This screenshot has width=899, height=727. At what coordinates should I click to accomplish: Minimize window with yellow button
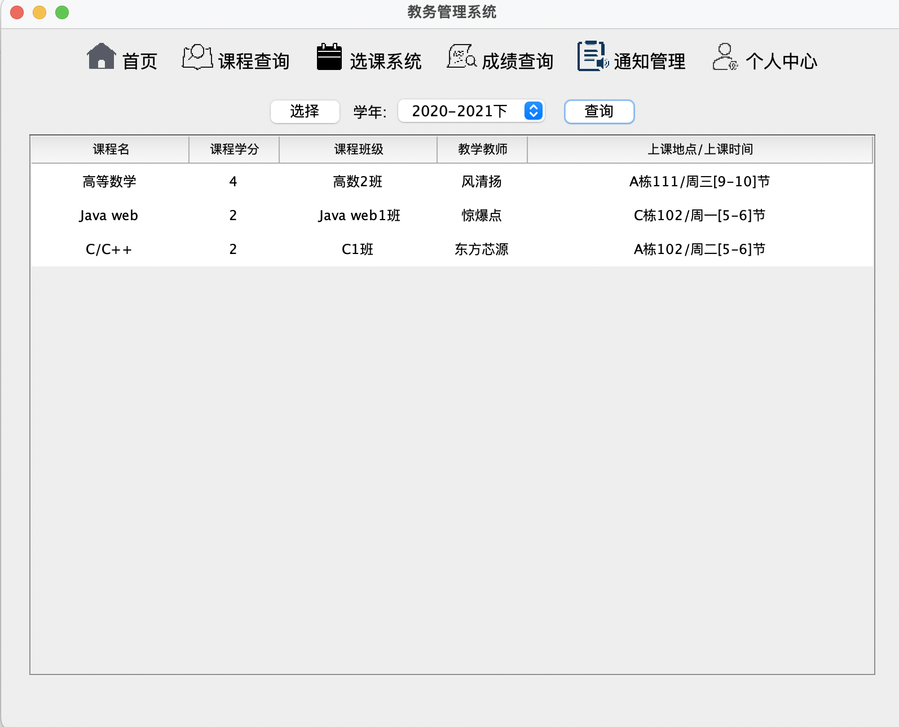39,12
